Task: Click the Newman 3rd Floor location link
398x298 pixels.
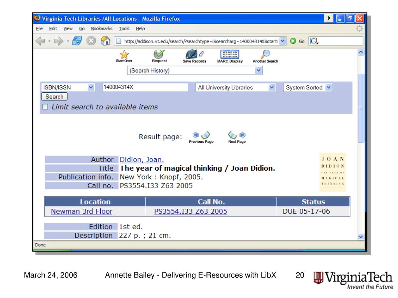Action: tap(82, 211)
